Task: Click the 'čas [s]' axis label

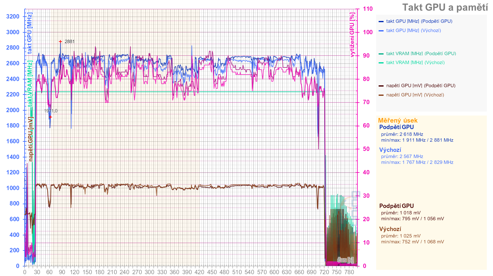Action: 345,260
